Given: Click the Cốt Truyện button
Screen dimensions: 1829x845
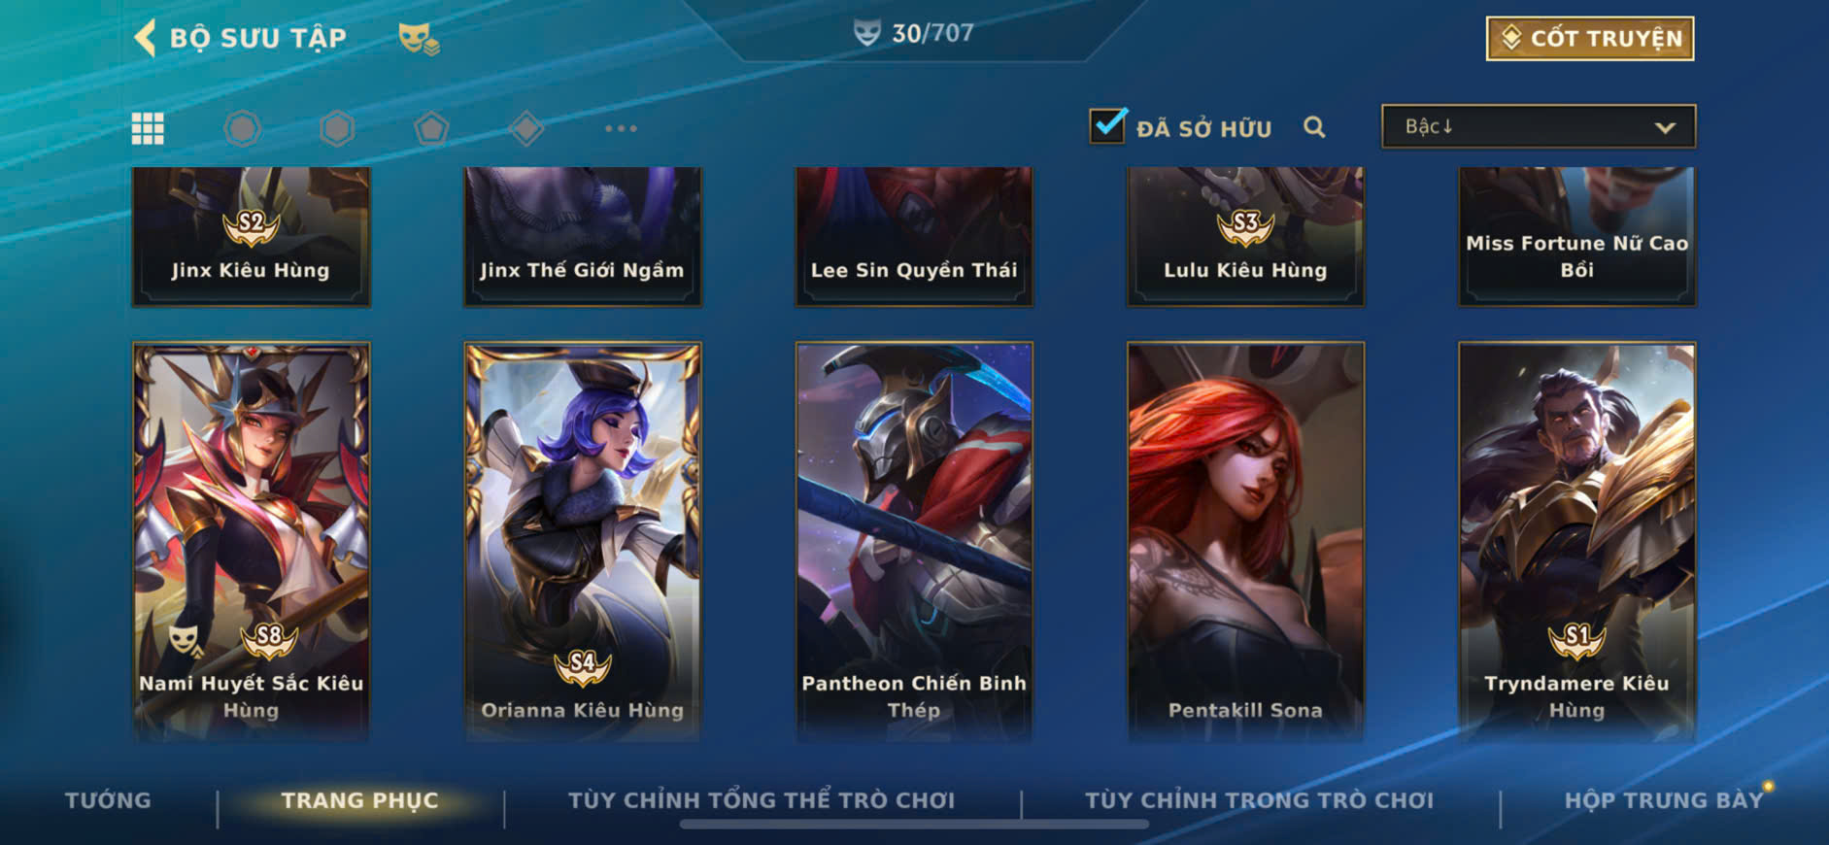Looking at the screenshot, I should [1590, 39].
